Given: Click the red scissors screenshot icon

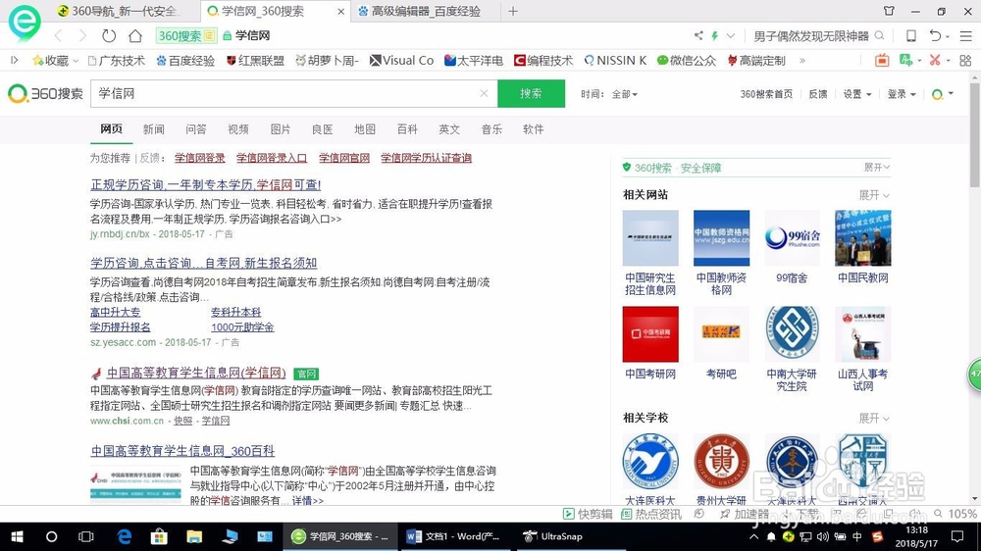Looking at the screenshot, I should coord(935,60).
